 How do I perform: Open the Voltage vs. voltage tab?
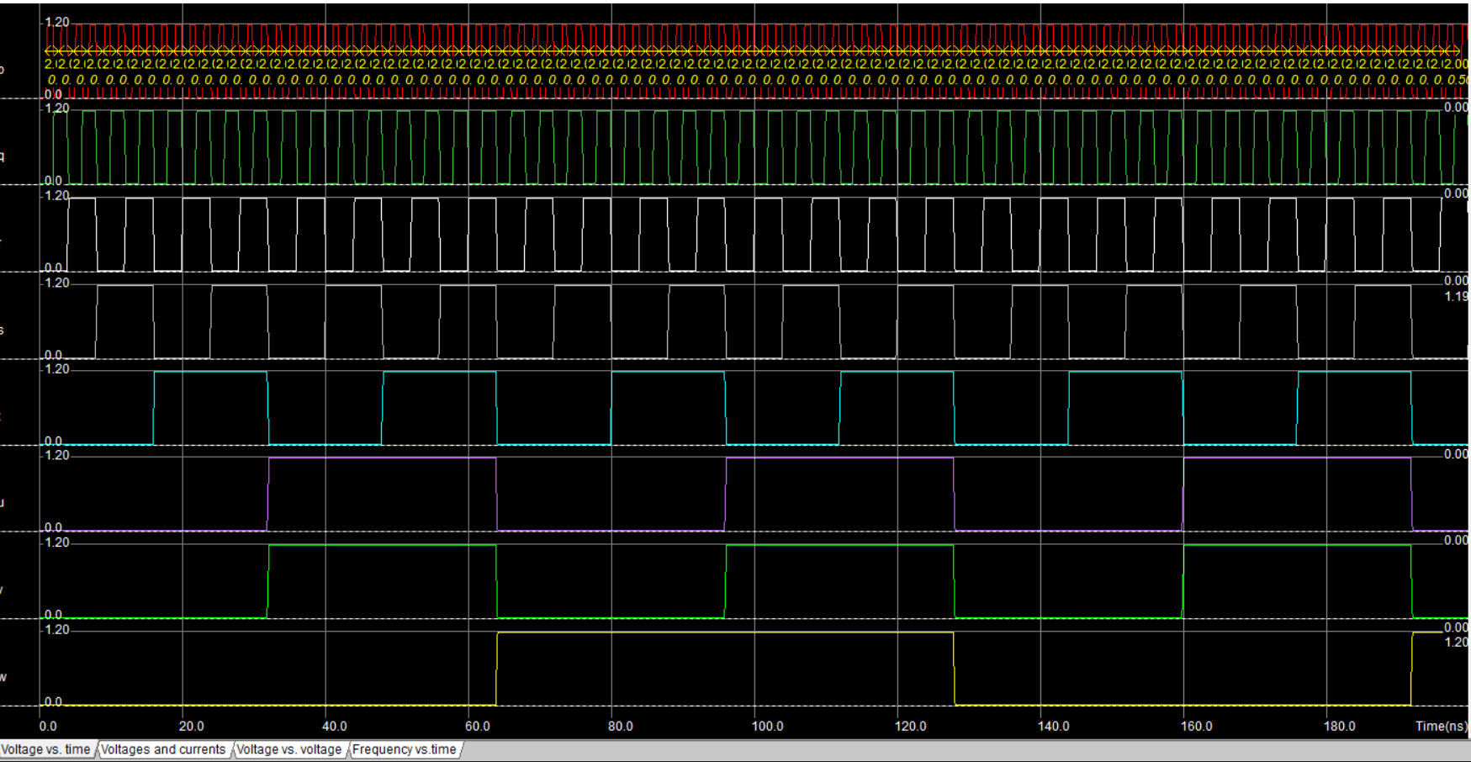(x=289, y=749)
